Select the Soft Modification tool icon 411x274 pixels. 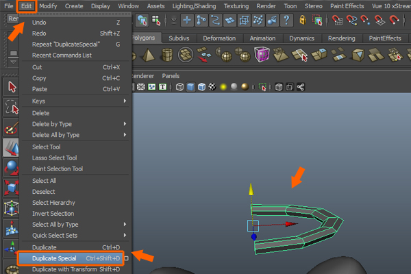[x=11, y=228]
